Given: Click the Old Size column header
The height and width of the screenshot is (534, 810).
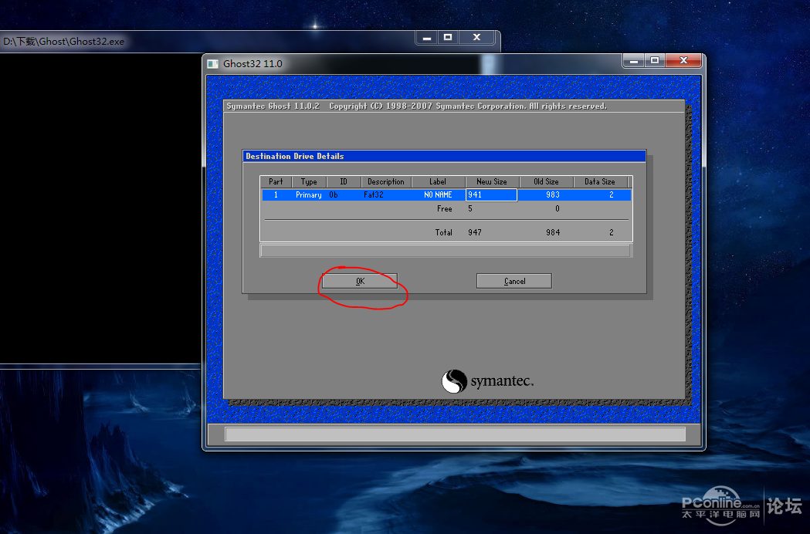Looking at the screenshot, I should [546, 182].
